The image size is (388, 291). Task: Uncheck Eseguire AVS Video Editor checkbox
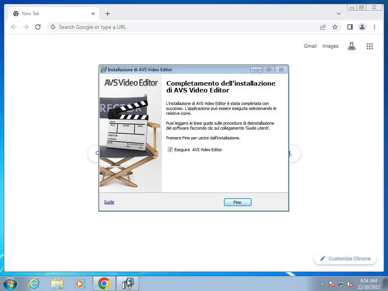[x=170, y=149]
